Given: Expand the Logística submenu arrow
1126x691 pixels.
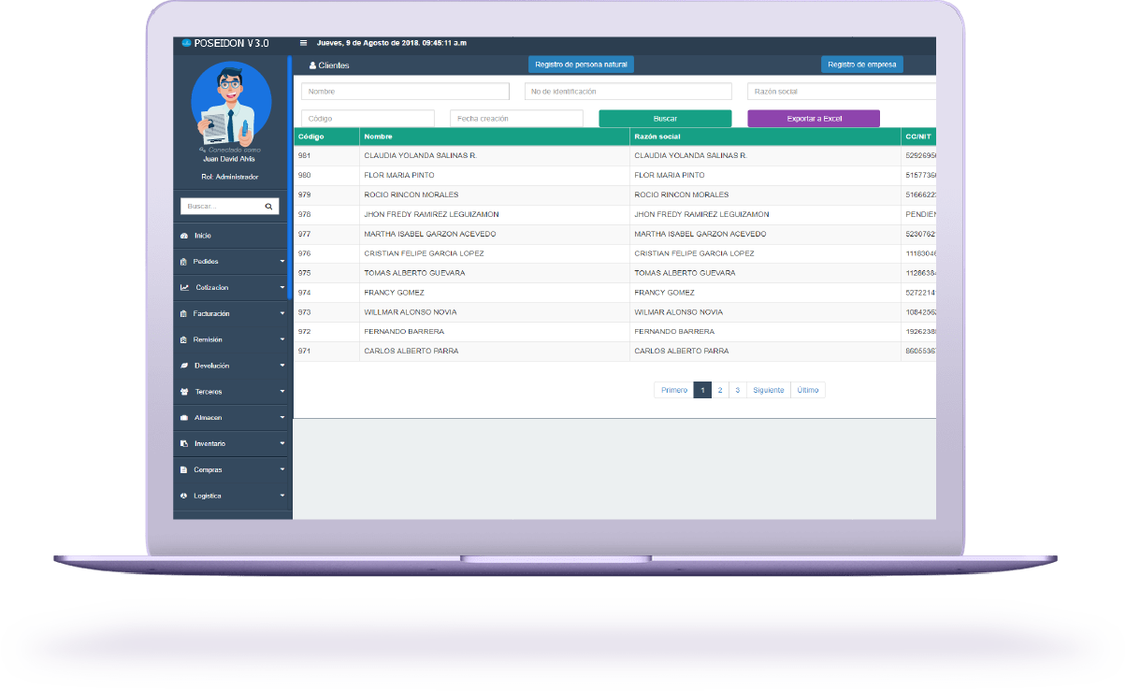Looking at the screenshot, I should pos(281,497).
